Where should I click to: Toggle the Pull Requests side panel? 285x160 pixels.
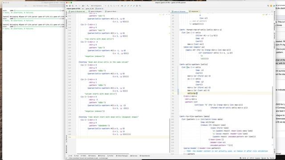pyautogui.click(x=66, y=24)
